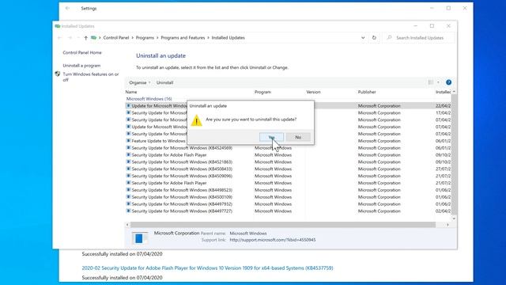Select the Security Update KB4500109 row

(288, 197)
